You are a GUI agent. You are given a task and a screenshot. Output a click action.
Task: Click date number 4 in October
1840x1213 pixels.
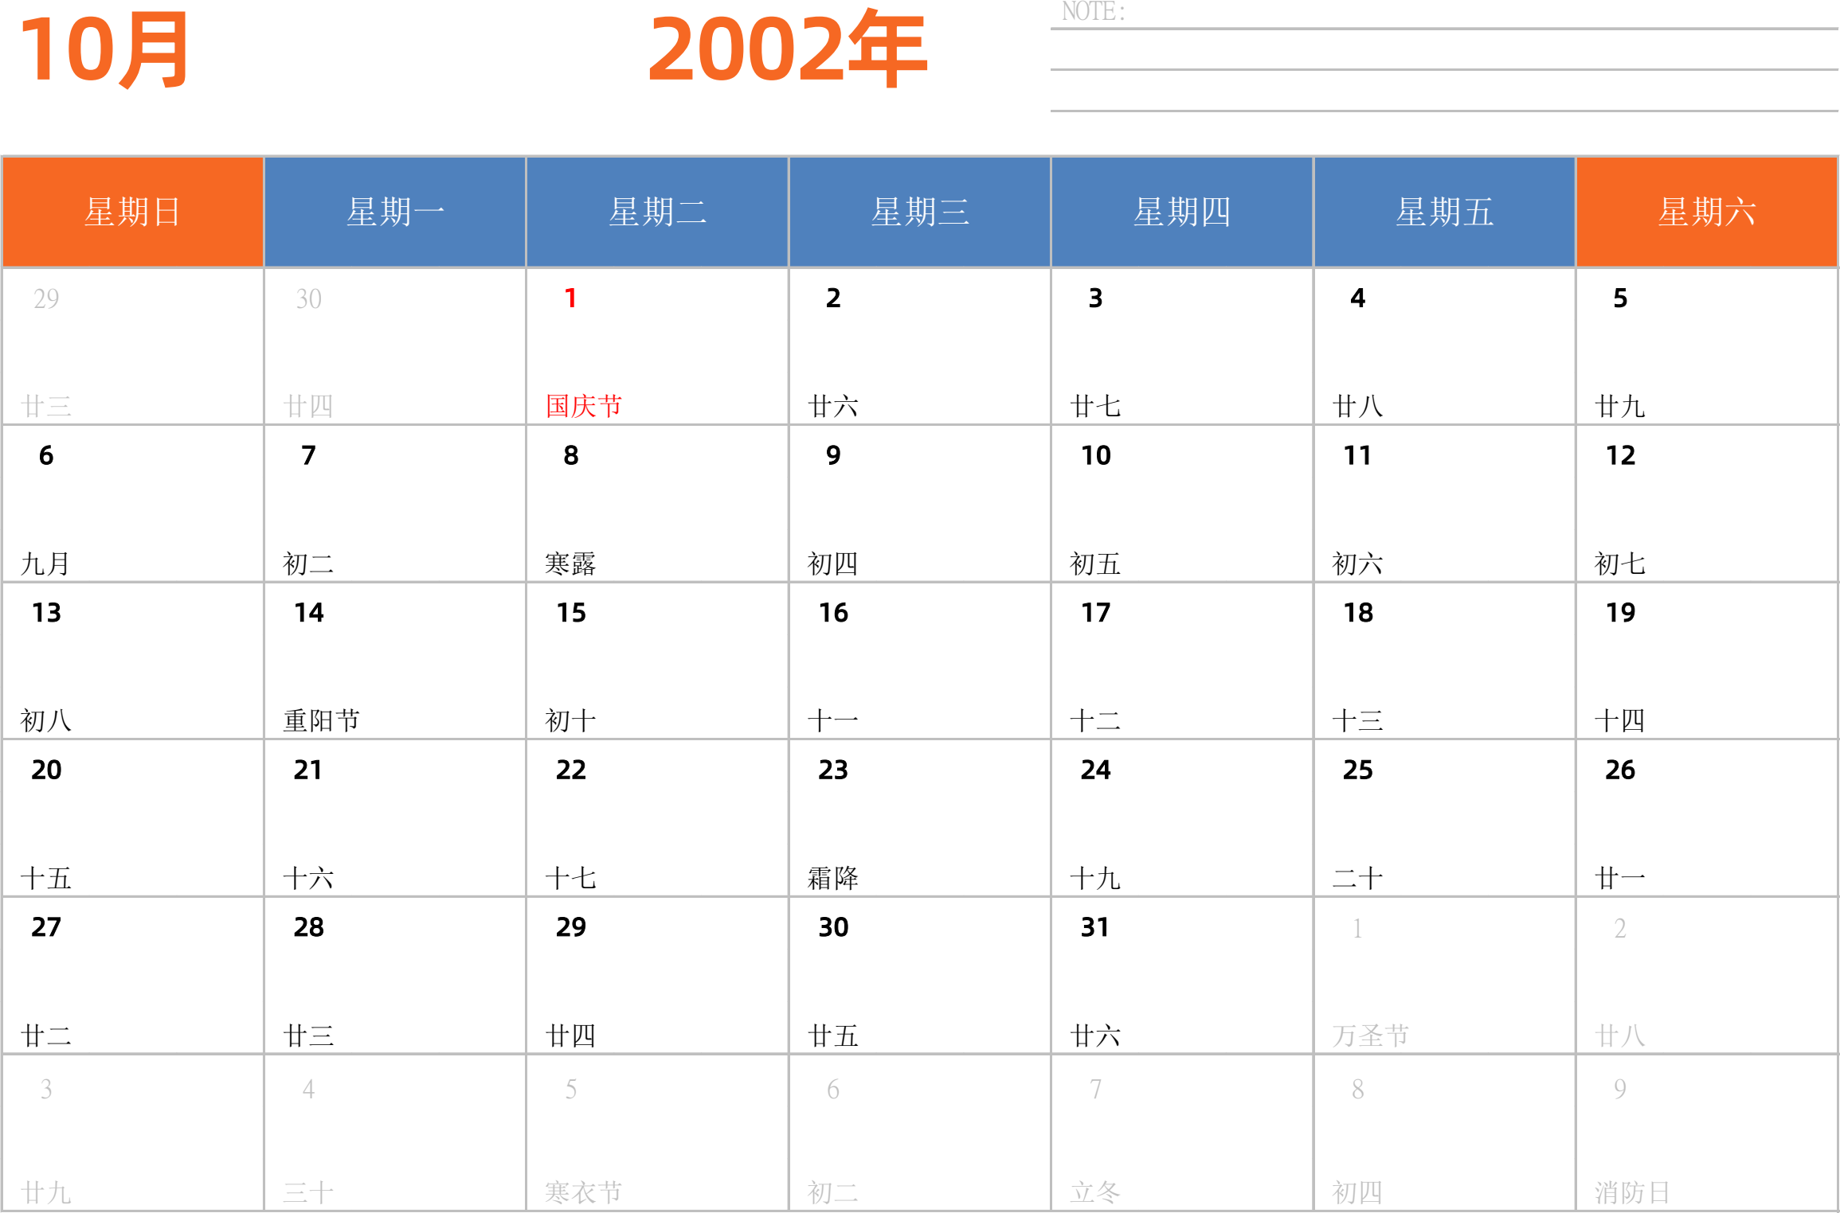point(1358,298)
